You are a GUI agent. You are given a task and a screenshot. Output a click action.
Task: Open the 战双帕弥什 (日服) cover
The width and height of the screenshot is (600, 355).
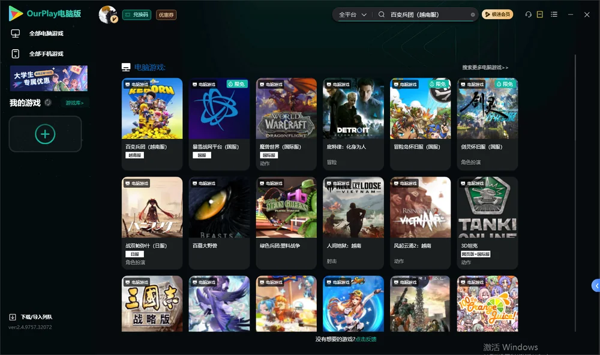click(152, 207)
